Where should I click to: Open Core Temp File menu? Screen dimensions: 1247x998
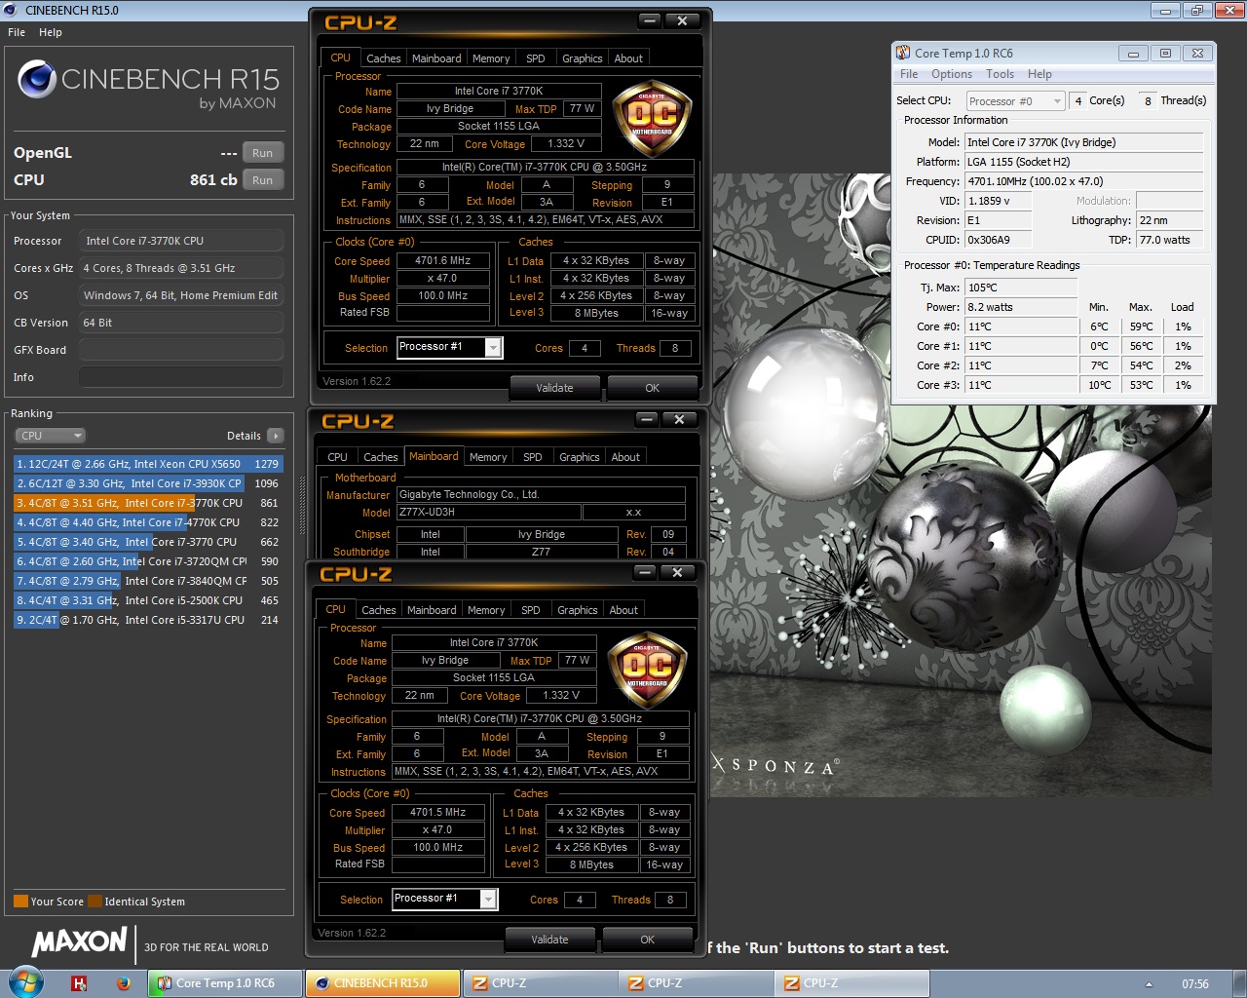tap(909, 74)
